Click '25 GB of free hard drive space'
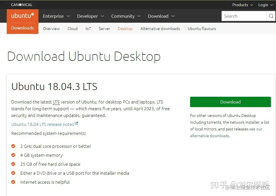276x196 pixels. click(x=50, y=164)
